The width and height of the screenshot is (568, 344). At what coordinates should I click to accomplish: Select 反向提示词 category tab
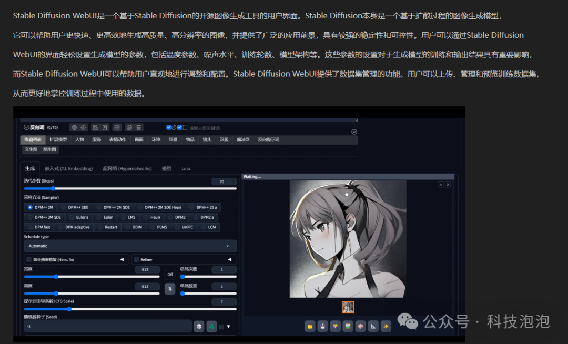coord(268,139)
